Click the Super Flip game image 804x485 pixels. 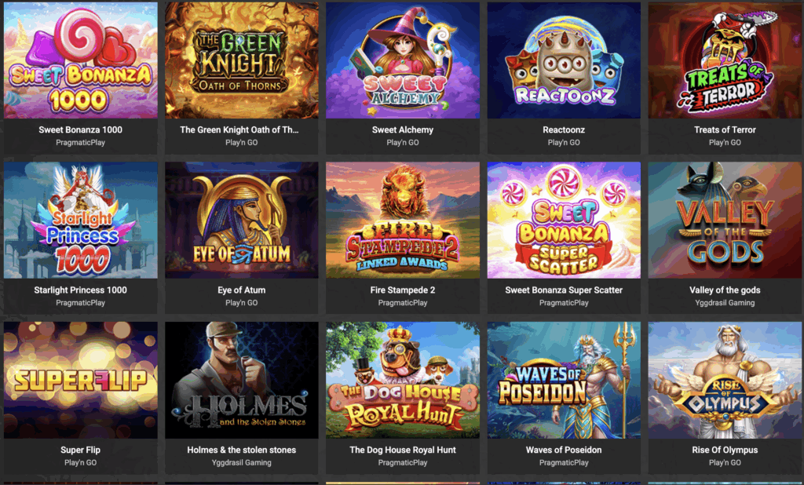coord(81,381)
